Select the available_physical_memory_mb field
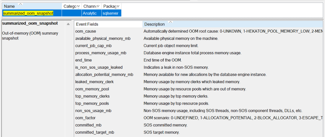This screenshot has width=325, height=137. tap(101, 38)
